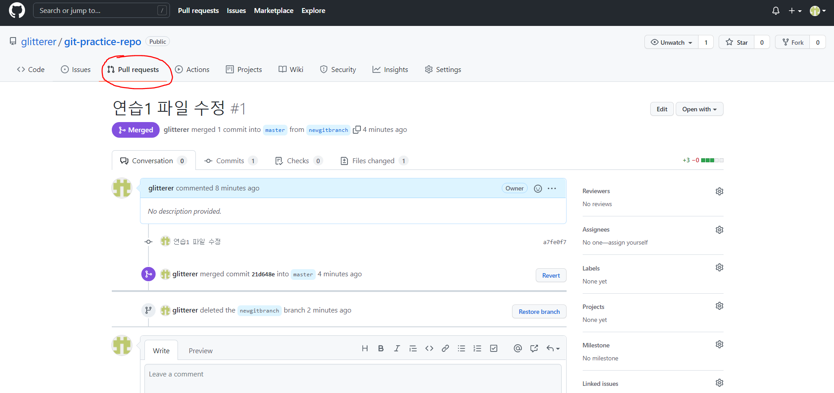Image resolution: width=834 pixels, height=393 pixels.
Task: Go to the Code tab
Action: [x=31, y=69]
